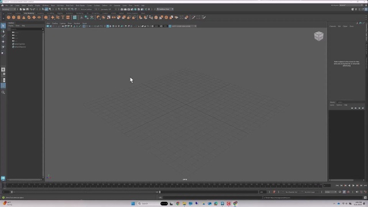The height and width of the screenshot is (207, 368).
Task: Open the Windows menu in menu bar
Action: pyautogui.click(x=45, y=5)
